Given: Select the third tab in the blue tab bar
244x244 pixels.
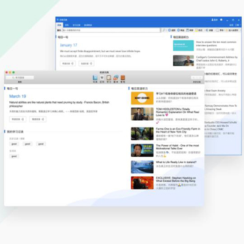Looking at the screenshot, I should coord(76,25).
